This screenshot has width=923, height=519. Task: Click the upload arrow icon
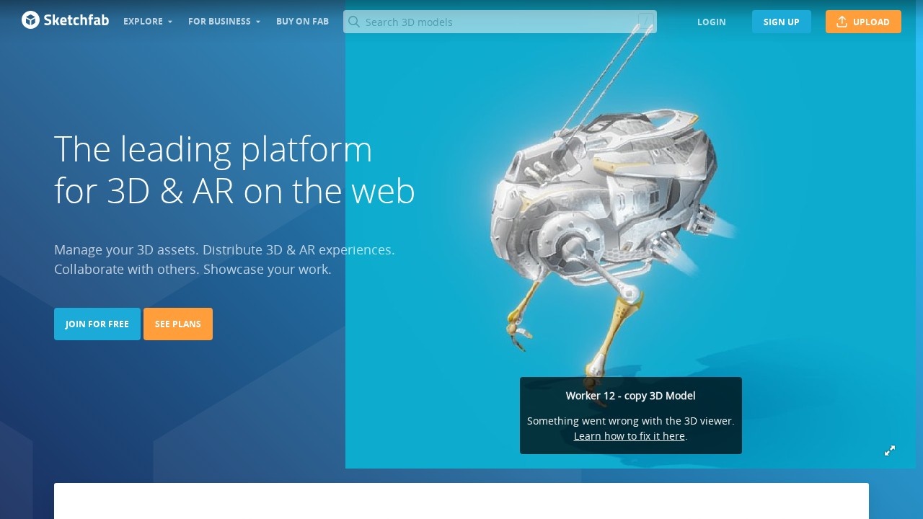point(842,22)
